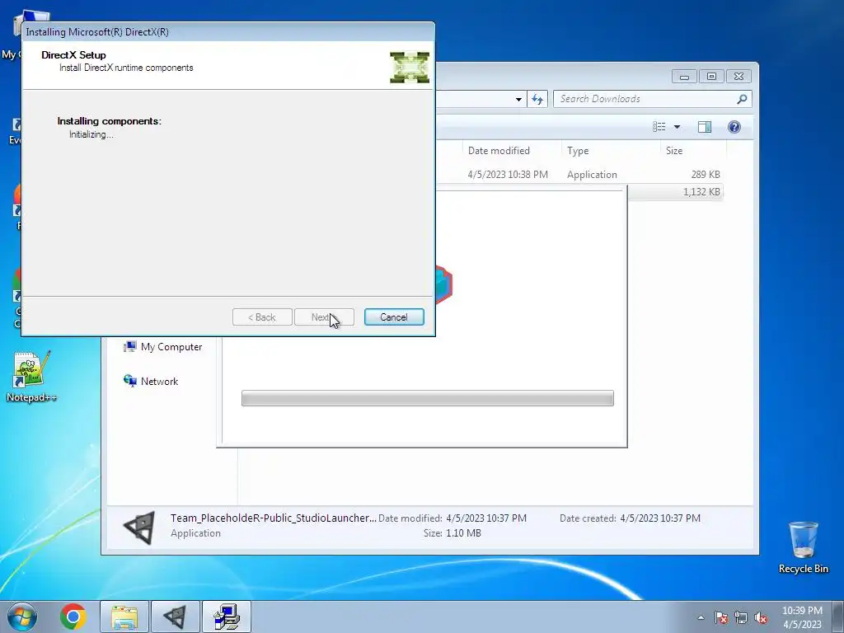Image resolution: width=844 pixels, height=633 pixels.
Task: Close the Downloads Explorer window
Action: tap(738, 77)
